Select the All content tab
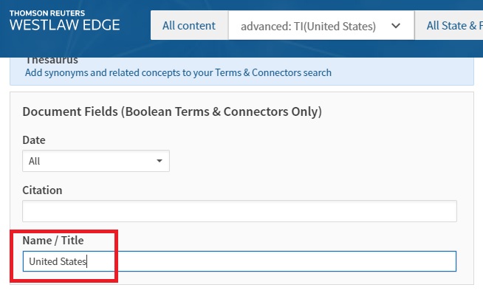The image size is (483, 296). [x=189, y=26]
